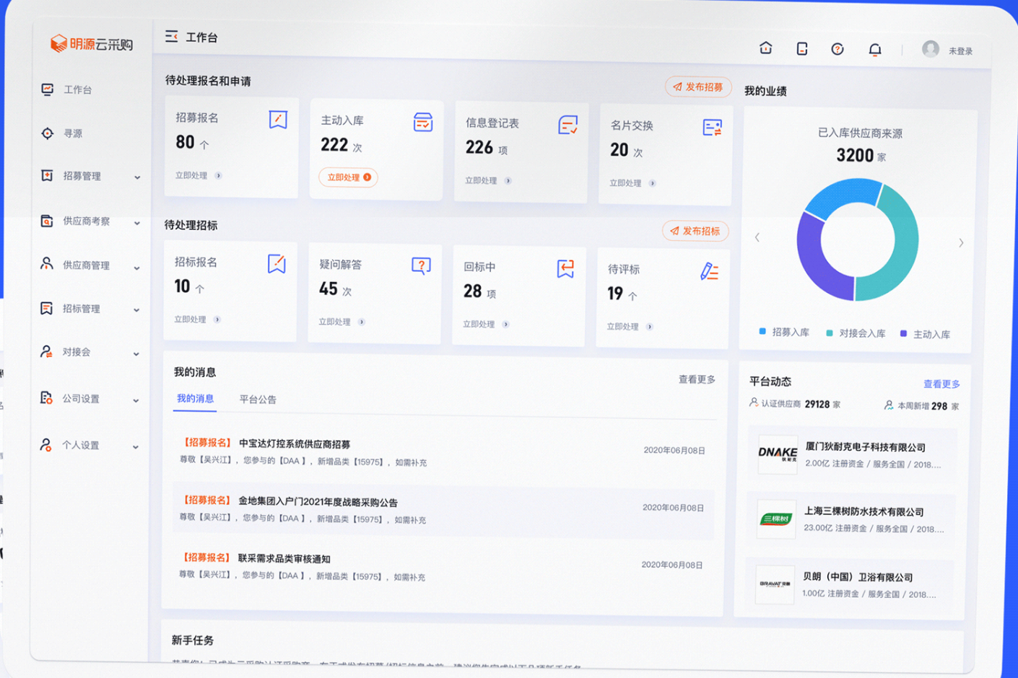Expand the 供应商管理 submenu arrow
Image resolution: width=1018 pixels, height=678 pixels.
point(136,268)
